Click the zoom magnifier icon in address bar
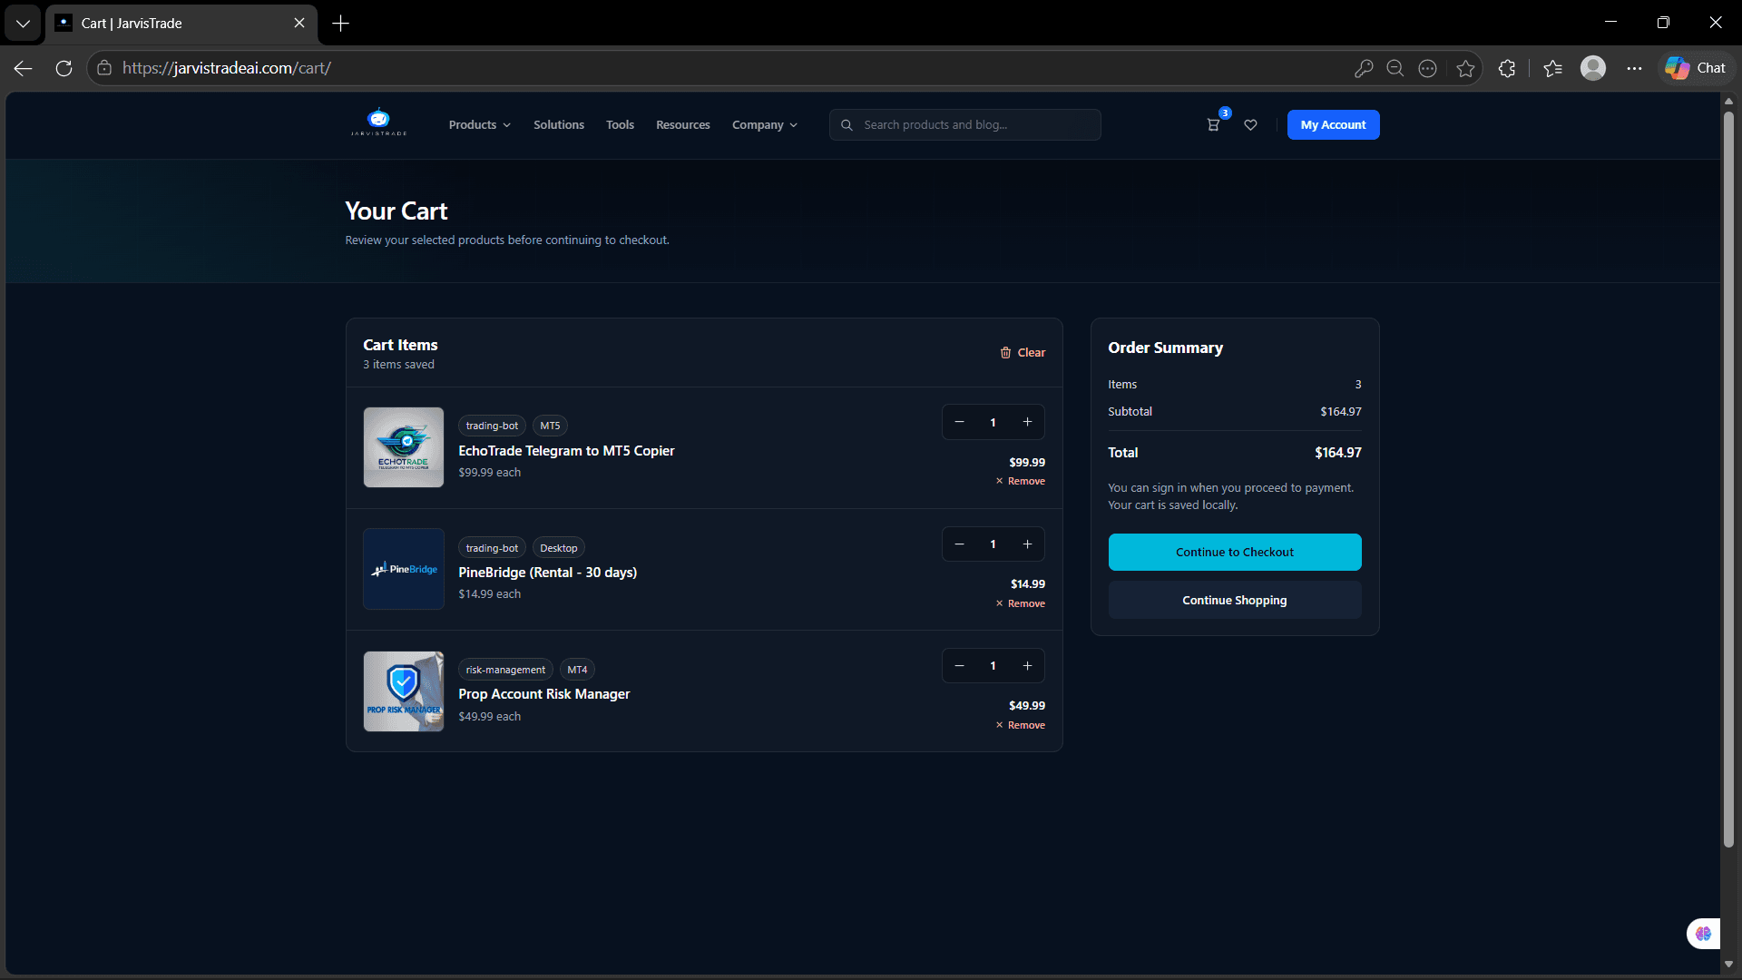This screenshot has height=980, width=1742. click(1395, 68)
